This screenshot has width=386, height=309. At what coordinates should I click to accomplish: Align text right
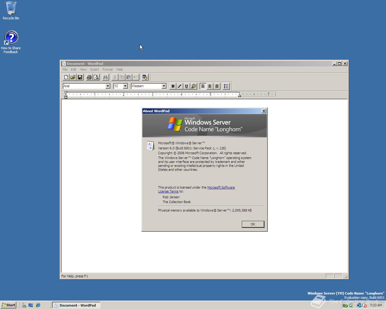pyautogui.click(x=217, y=86)
